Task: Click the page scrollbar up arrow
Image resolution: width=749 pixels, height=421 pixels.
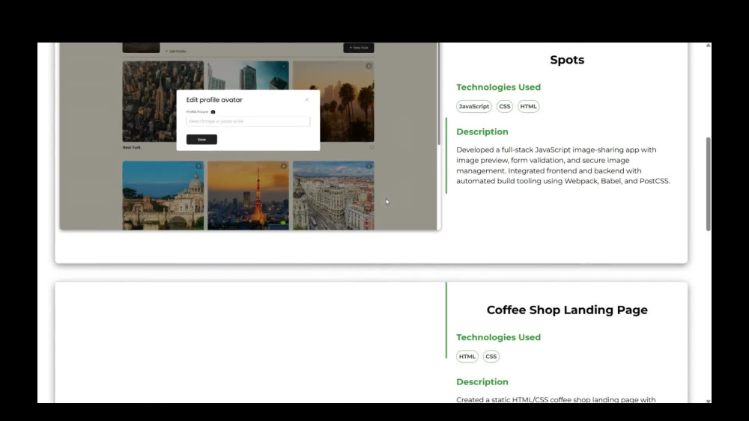Action: pos(709,46)
